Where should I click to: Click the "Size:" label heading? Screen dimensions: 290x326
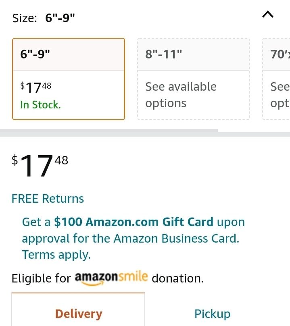point(25,18)
